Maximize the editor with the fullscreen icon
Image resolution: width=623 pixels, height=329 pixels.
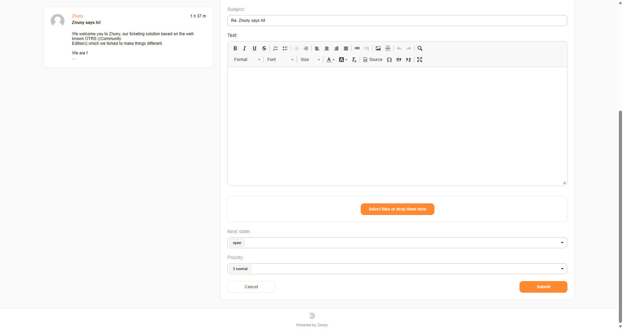(420, 60)
